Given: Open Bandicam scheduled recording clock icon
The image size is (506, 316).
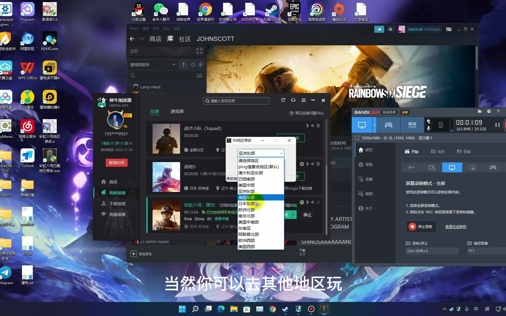Looking at the screenshot, I should [489, 111].
